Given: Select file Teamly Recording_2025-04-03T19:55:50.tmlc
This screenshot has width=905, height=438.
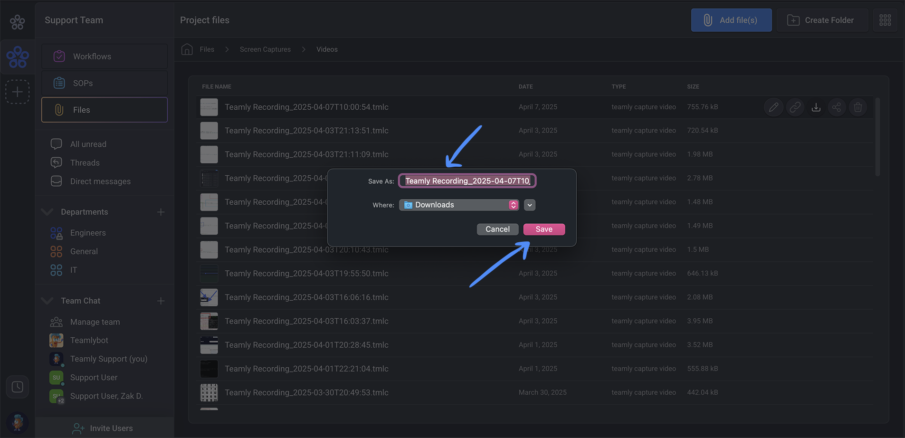Looking at the screenshot, I should 306,274.
